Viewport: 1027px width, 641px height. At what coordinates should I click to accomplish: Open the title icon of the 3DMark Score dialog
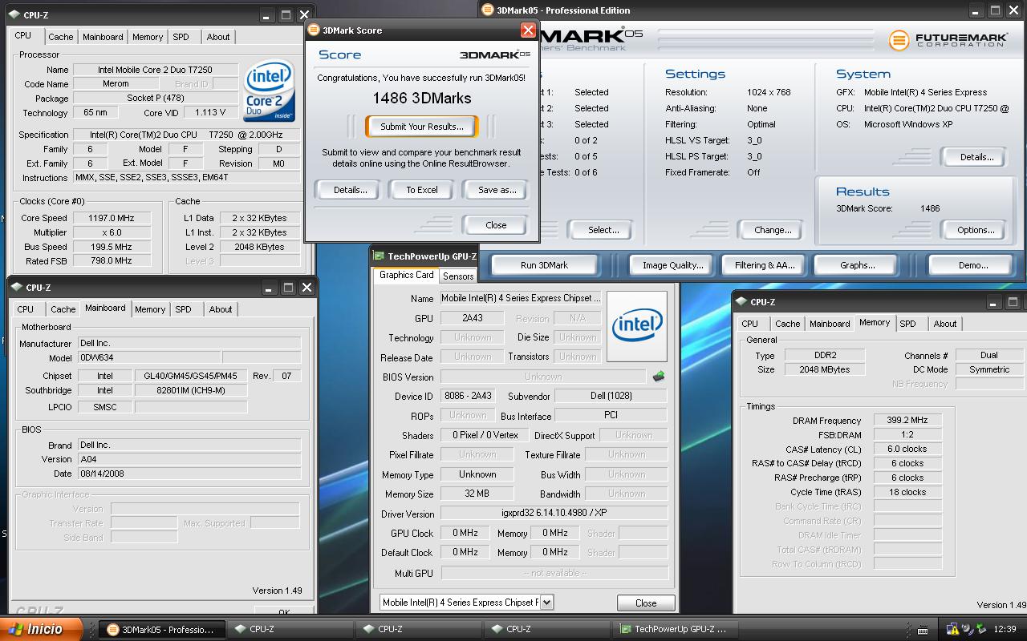313,30
